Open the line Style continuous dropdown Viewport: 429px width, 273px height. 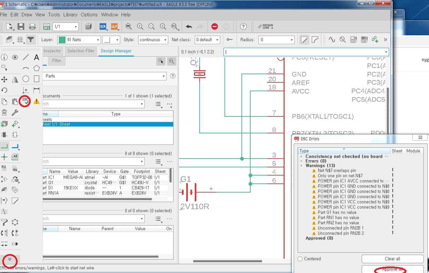153,40
